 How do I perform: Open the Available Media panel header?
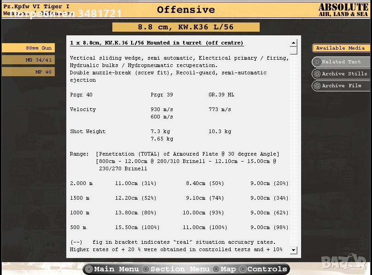[x=340, y=48]
